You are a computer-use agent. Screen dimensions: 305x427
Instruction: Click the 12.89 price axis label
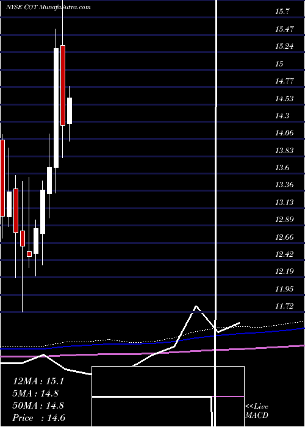click(x=285, y=220)
